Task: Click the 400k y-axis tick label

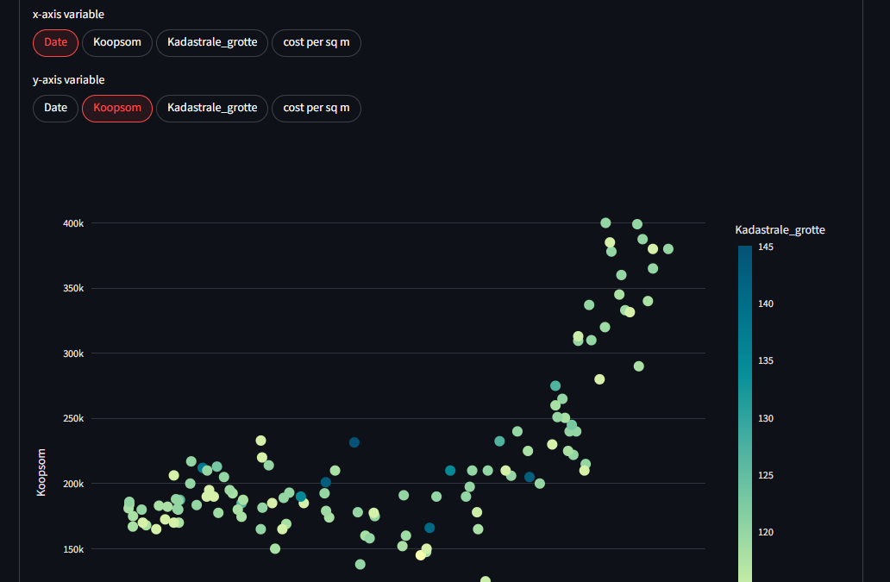Action: pos(74,223)
